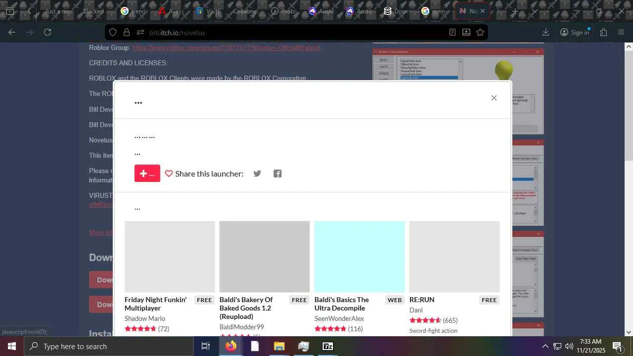Bookmark this page with the star

coord(480,32)
